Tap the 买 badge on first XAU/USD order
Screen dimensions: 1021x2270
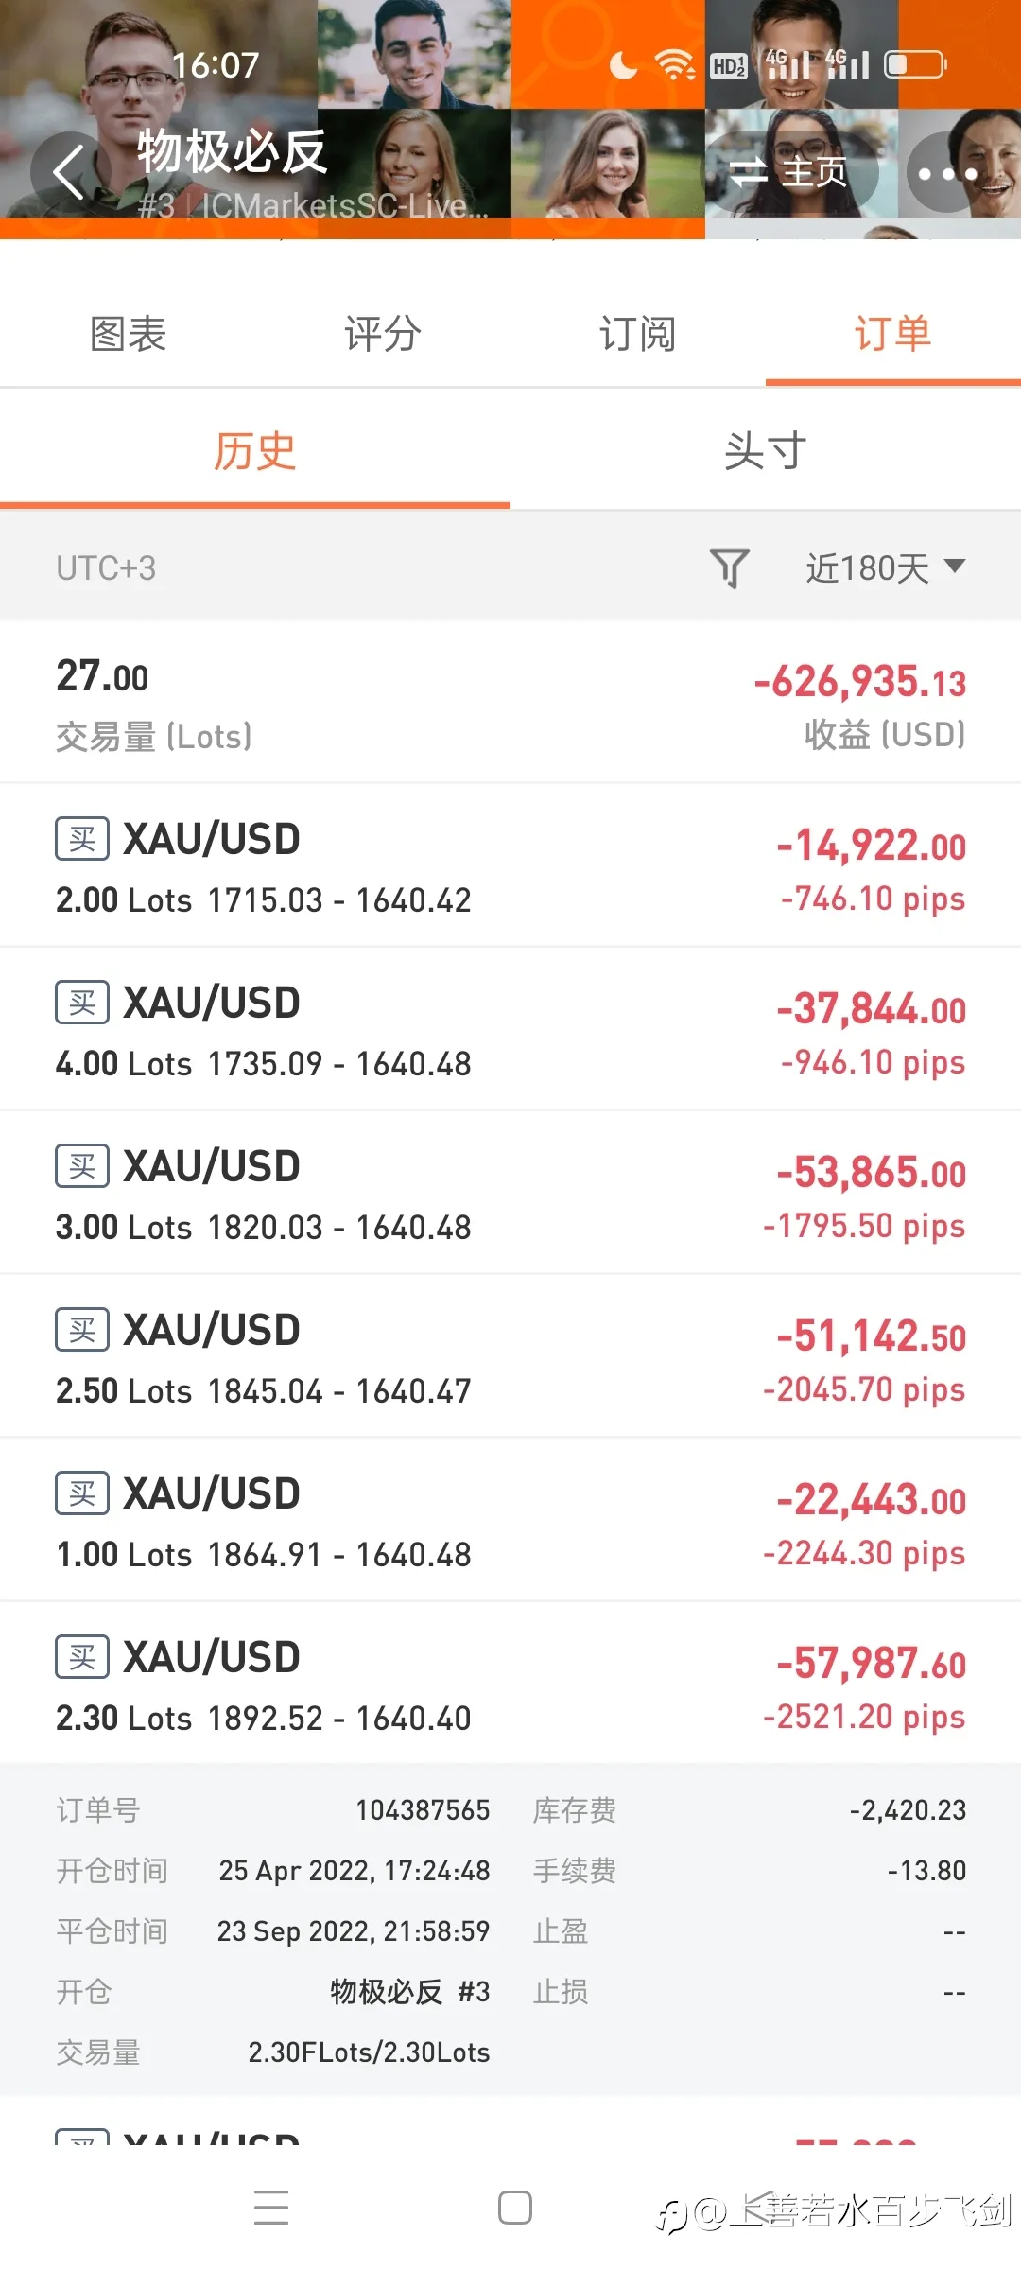coord(82,839)
